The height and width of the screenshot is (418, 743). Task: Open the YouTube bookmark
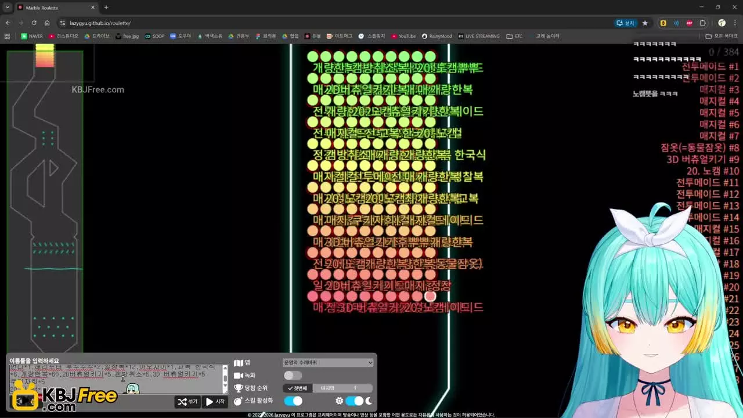pyautogui.click(x=403, y=36)
